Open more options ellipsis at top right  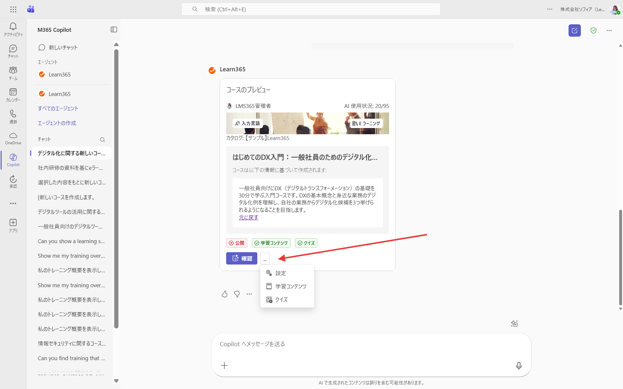point(609,30)
